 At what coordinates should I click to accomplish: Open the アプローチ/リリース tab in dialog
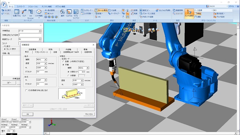[41, 52]
